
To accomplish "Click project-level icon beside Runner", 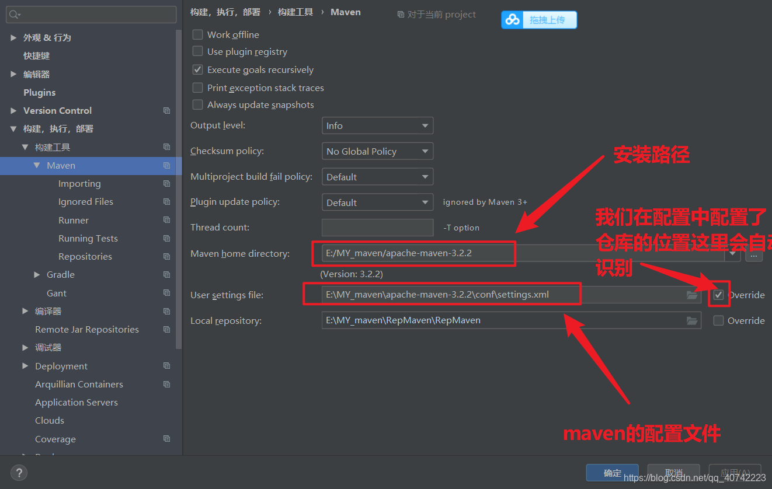I will coord(167,220).
